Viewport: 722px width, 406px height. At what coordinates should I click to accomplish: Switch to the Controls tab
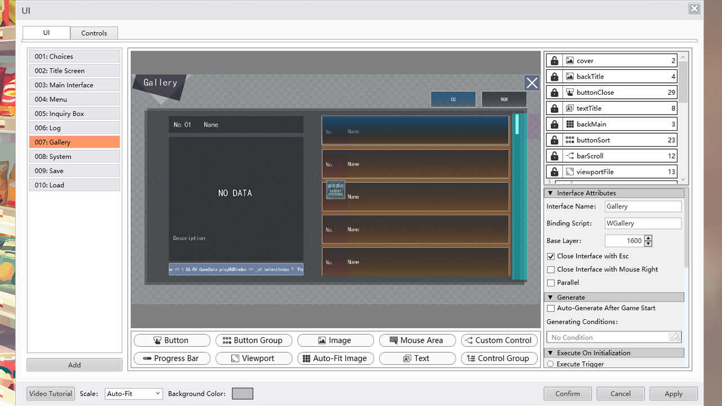pyautogui.click(x=94, y=33)
